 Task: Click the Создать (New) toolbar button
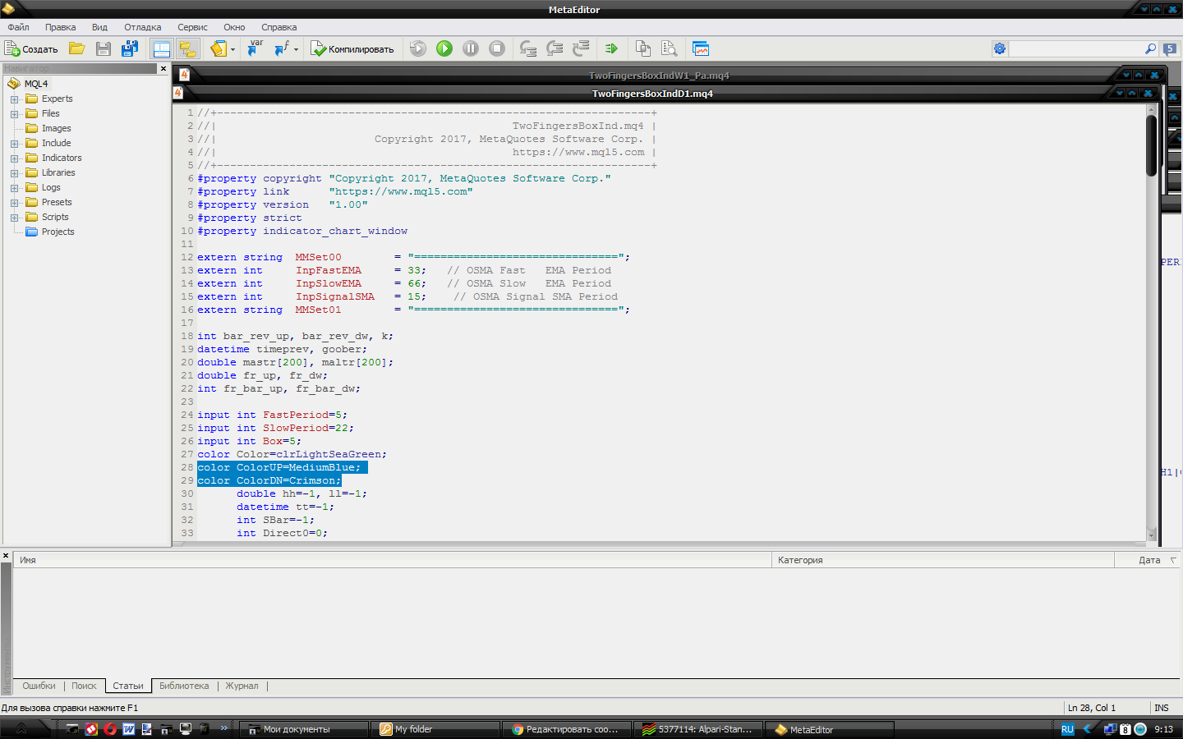pyautogui.click(x=31, y=49)
